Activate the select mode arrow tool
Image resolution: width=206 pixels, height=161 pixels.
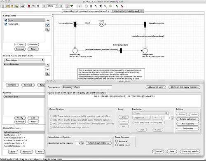click(80, 6)
